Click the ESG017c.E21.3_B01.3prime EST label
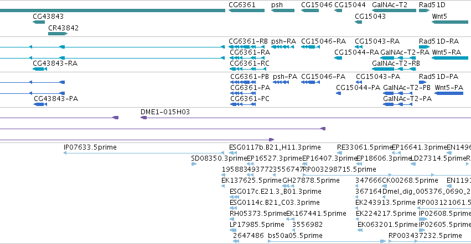 tap(276, 192)
